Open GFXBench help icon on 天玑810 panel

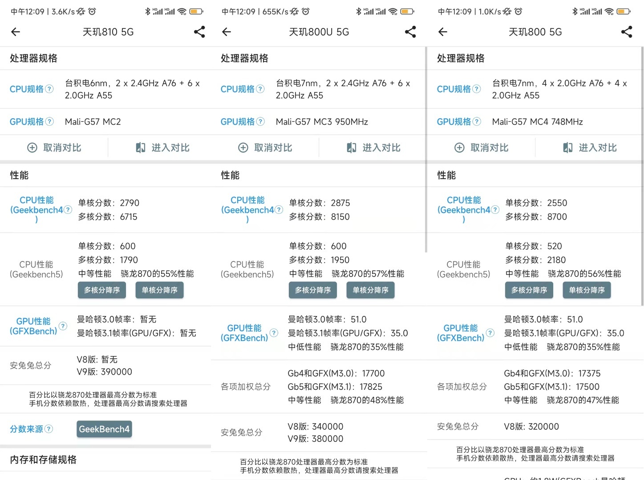pos(63,326)
